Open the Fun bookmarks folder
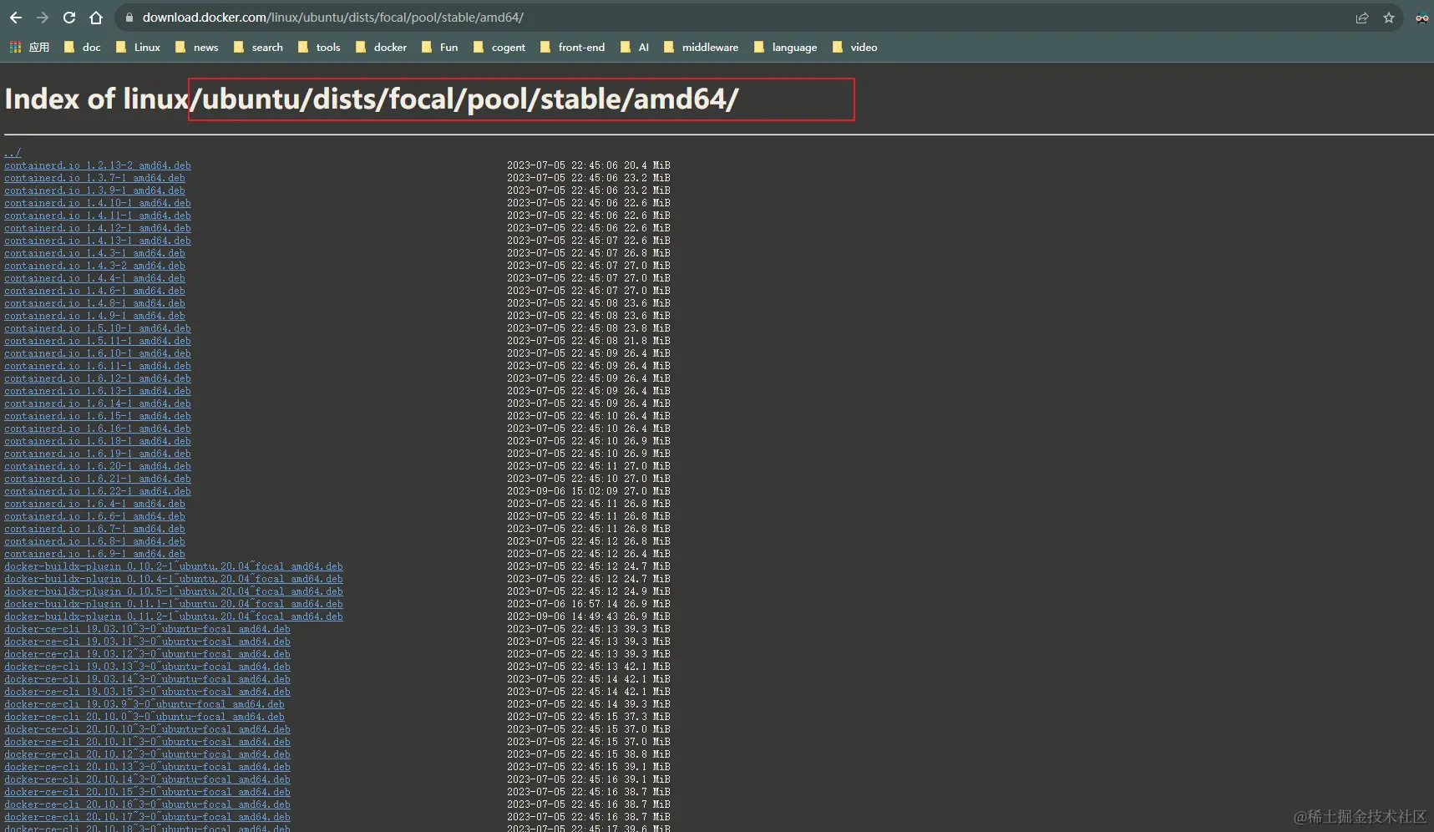 pos(440,48)
